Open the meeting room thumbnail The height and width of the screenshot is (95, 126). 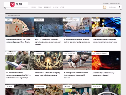pyautogui.click(x=77, y=89)
